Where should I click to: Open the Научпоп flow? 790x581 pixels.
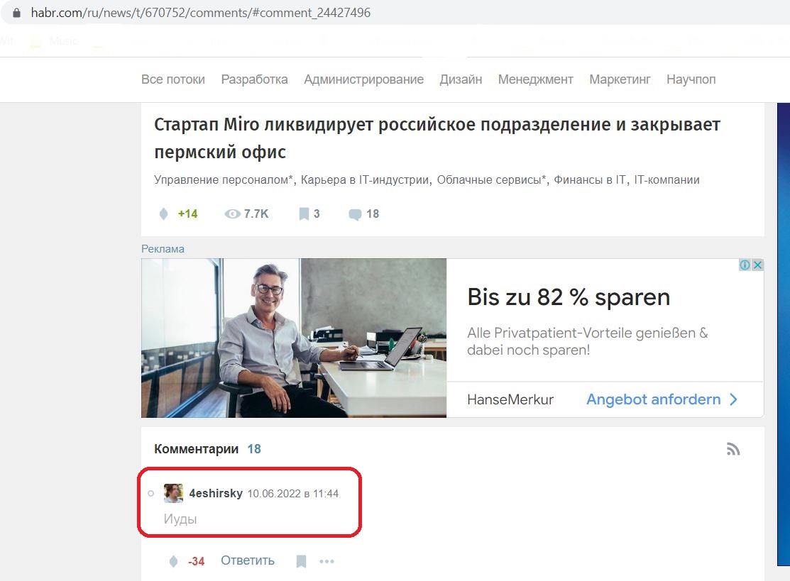pyautogui.click(x=691, y=79)
